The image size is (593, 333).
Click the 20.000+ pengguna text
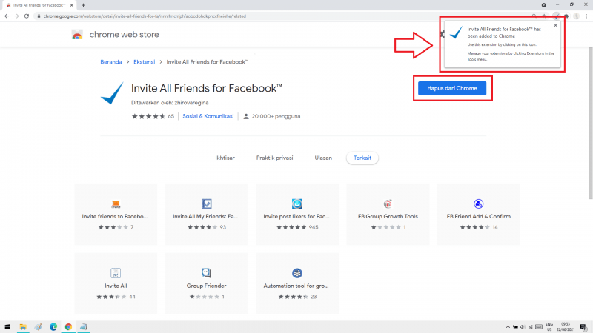[276, 116]
